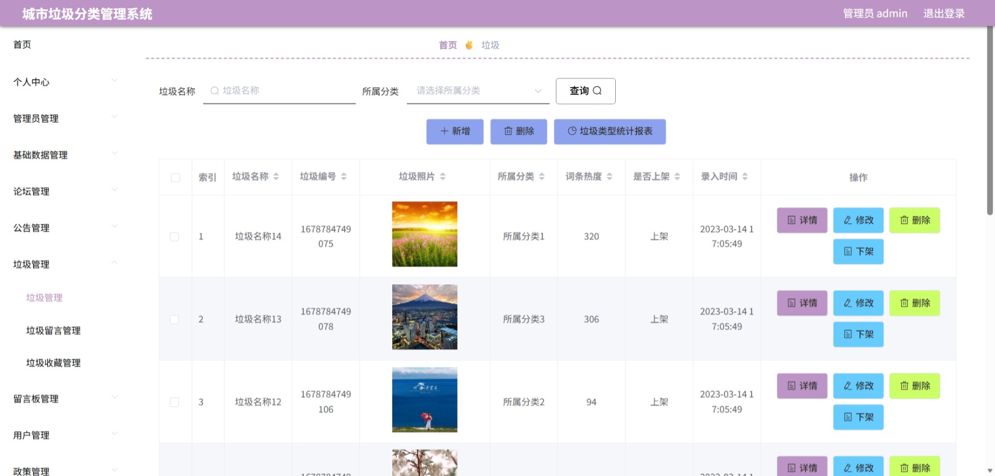Click the 词条热度 value 94
This screenshot has height=476, width=995.
coord(591,402)
